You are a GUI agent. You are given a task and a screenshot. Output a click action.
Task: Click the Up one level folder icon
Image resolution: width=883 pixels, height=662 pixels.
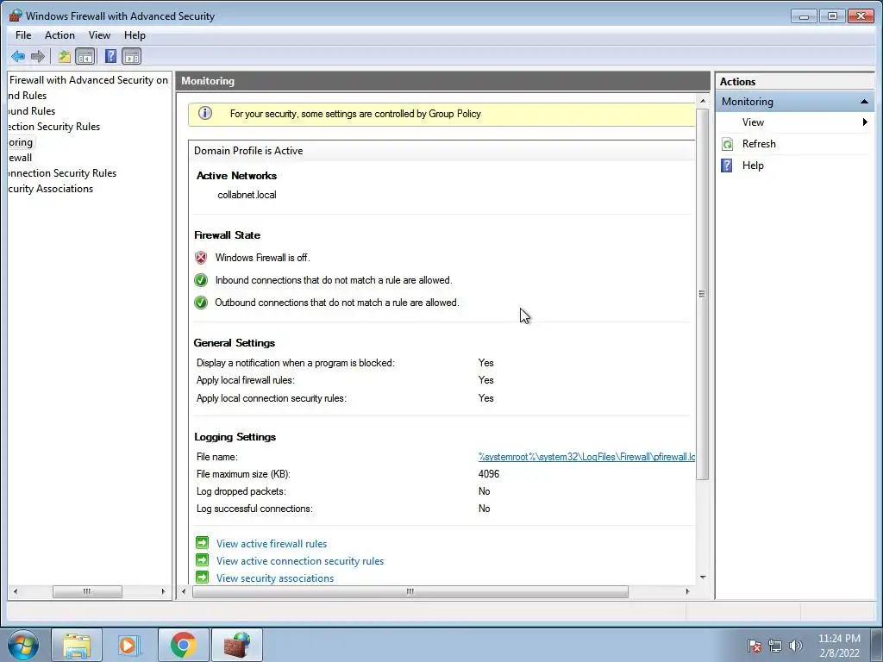pyautogui.click(x=64, y=56)
